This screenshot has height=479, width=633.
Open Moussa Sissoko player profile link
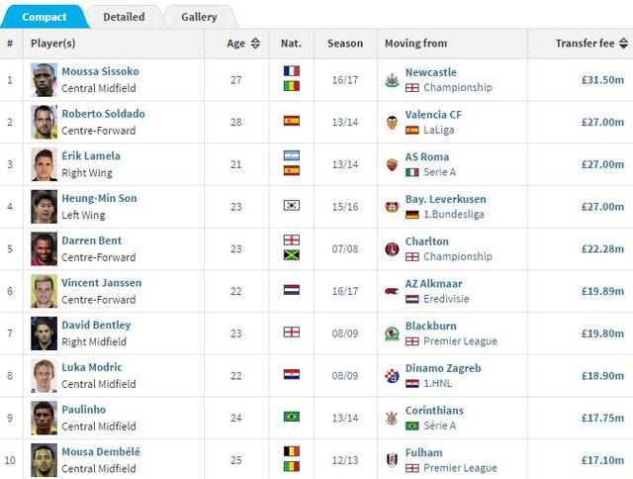point(100,71)
